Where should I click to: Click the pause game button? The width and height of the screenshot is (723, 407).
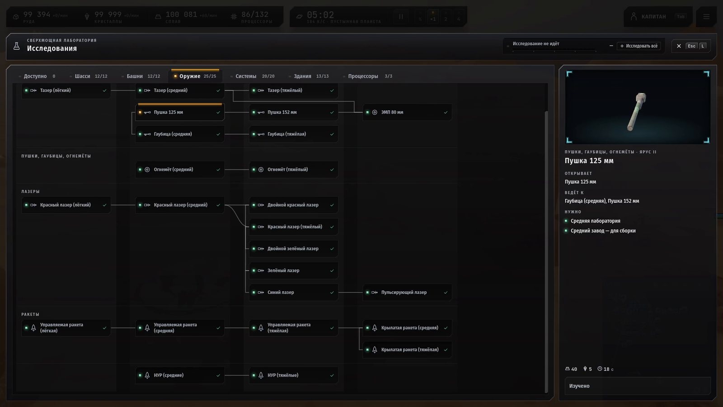401,17
